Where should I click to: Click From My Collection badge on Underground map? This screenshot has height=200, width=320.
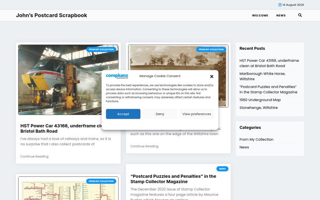[101, 181]
